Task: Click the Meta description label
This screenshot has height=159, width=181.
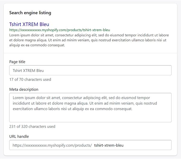Action: [x=24, y=89]
